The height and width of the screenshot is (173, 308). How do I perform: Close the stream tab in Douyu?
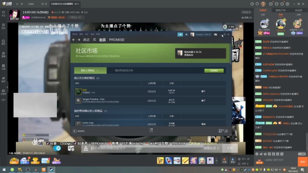(x=78, y=4)
